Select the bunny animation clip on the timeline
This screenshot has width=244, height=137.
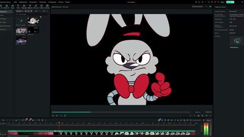point(125,133)
